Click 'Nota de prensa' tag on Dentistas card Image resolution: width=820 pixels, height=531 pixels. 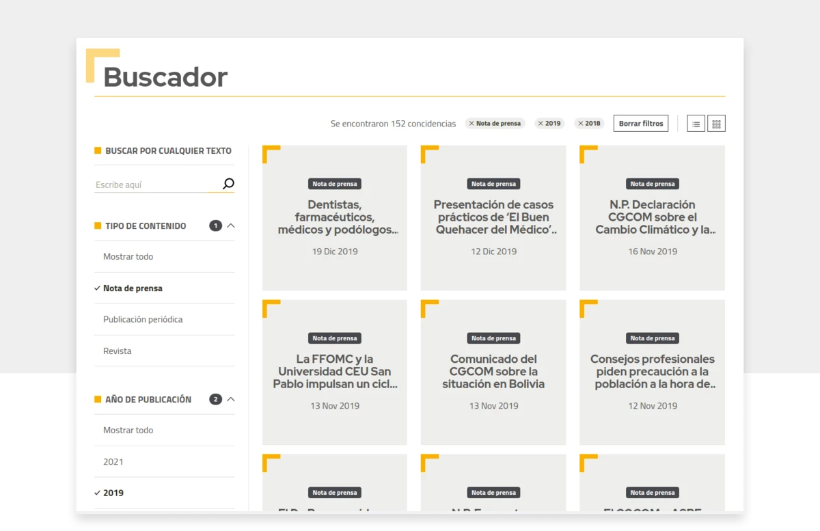click(335, 184)
